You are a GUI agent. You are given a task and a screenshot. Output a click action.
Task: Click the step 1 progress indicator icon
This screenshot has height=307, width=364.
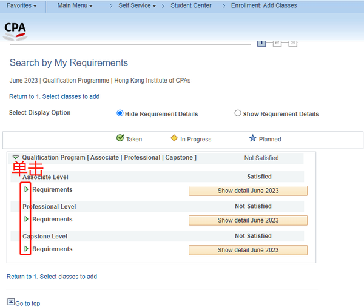click(262, 42)
